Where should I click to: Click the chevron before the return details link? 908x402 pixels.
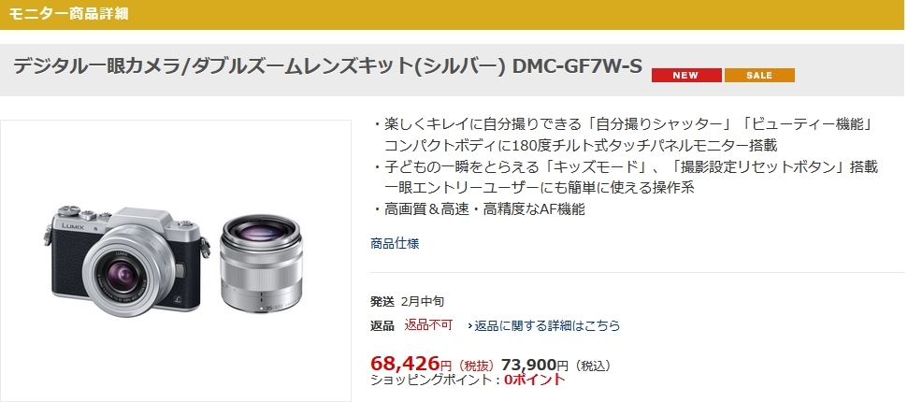[470, 326]
